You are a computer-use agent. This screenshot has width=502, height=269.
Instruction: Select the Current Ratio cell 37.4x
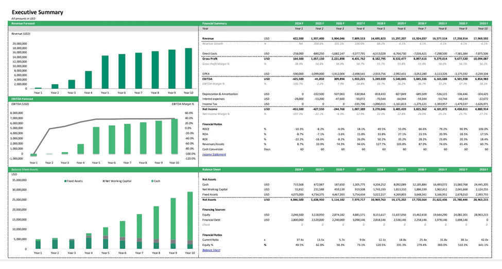tap(300, 240)
